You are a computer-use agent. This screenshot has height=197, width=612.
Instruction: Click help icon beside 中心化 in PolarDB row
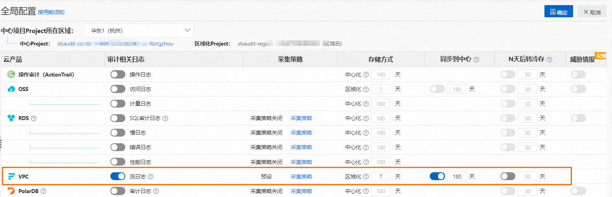tap(366, 191)
